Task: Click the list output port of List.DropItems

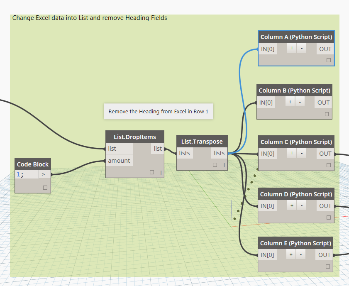Action: [157, 148]
